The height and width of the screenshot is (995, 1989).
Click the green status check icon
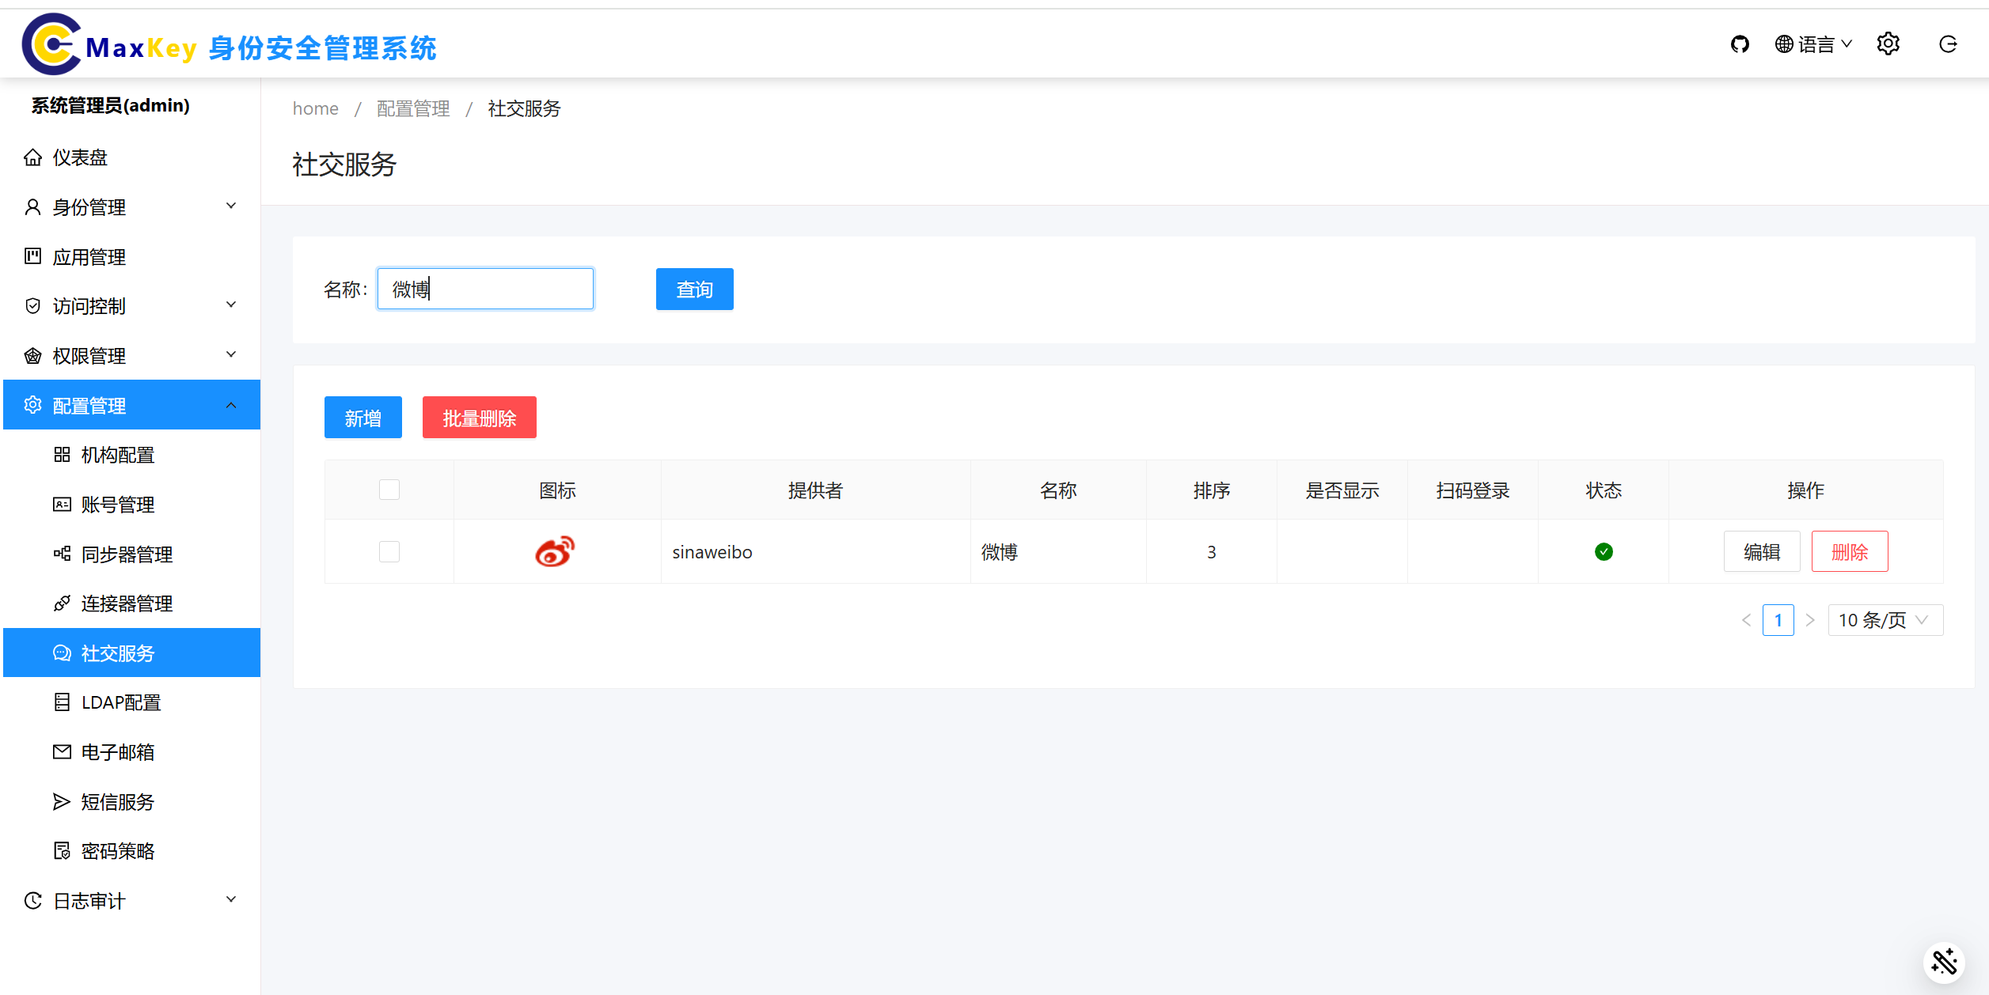(x=1604, y=551)
